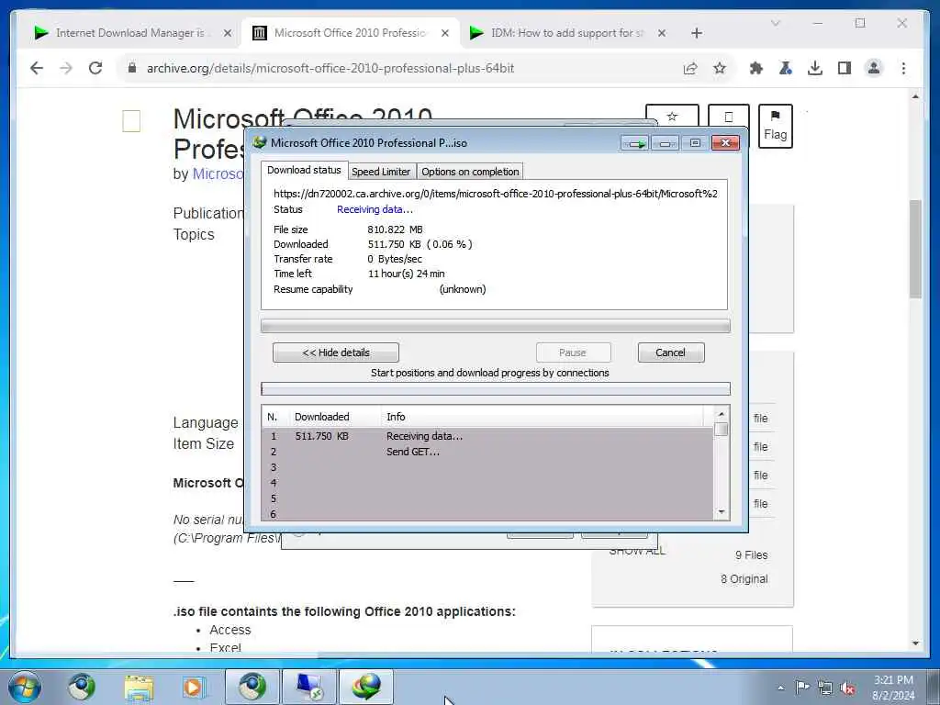Screen dimensions: 940x705
Task: Select the Download status tab
Action: pyautogui.click(x=304, y=170)
